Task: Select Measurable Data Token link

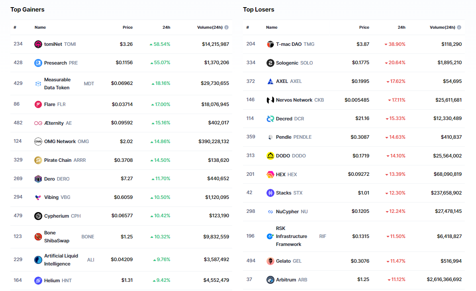Action: 57,84
